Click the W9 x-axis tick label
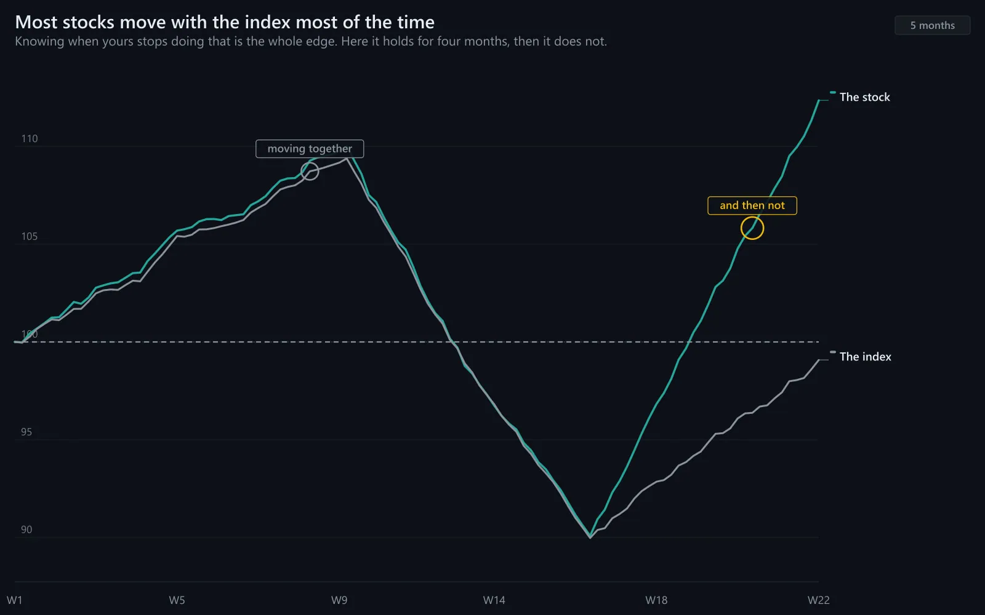 click(339, 600)
